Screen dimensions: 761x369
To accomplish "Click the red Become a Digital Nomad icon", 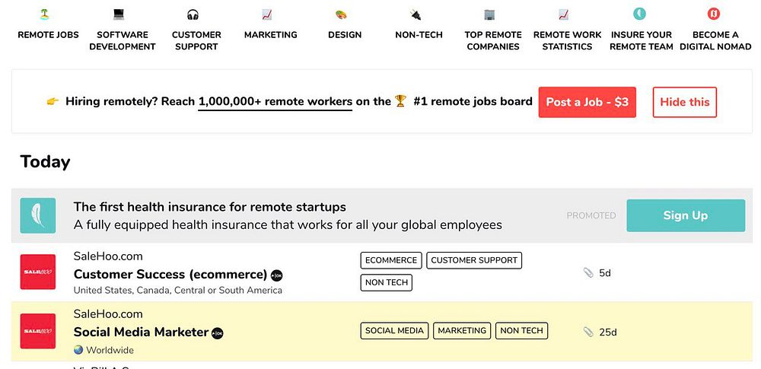I will pos(714,14).
